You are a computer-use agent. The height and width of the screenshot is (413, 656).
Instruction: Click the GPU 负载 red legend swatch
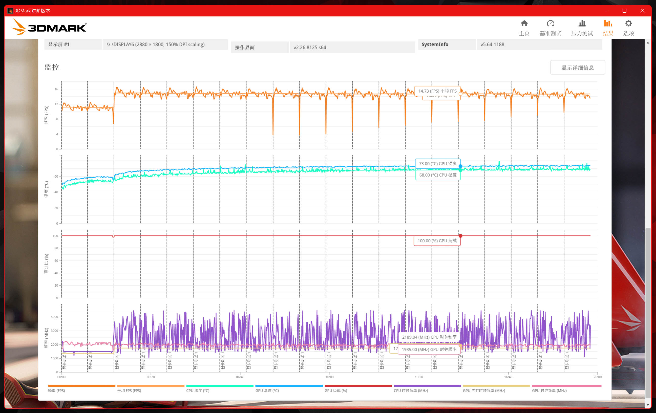[x=358, y=386]
